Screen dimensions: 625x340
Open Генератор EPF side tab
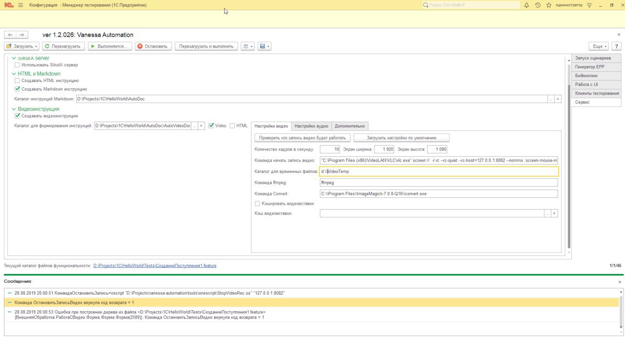coord(596,67)
